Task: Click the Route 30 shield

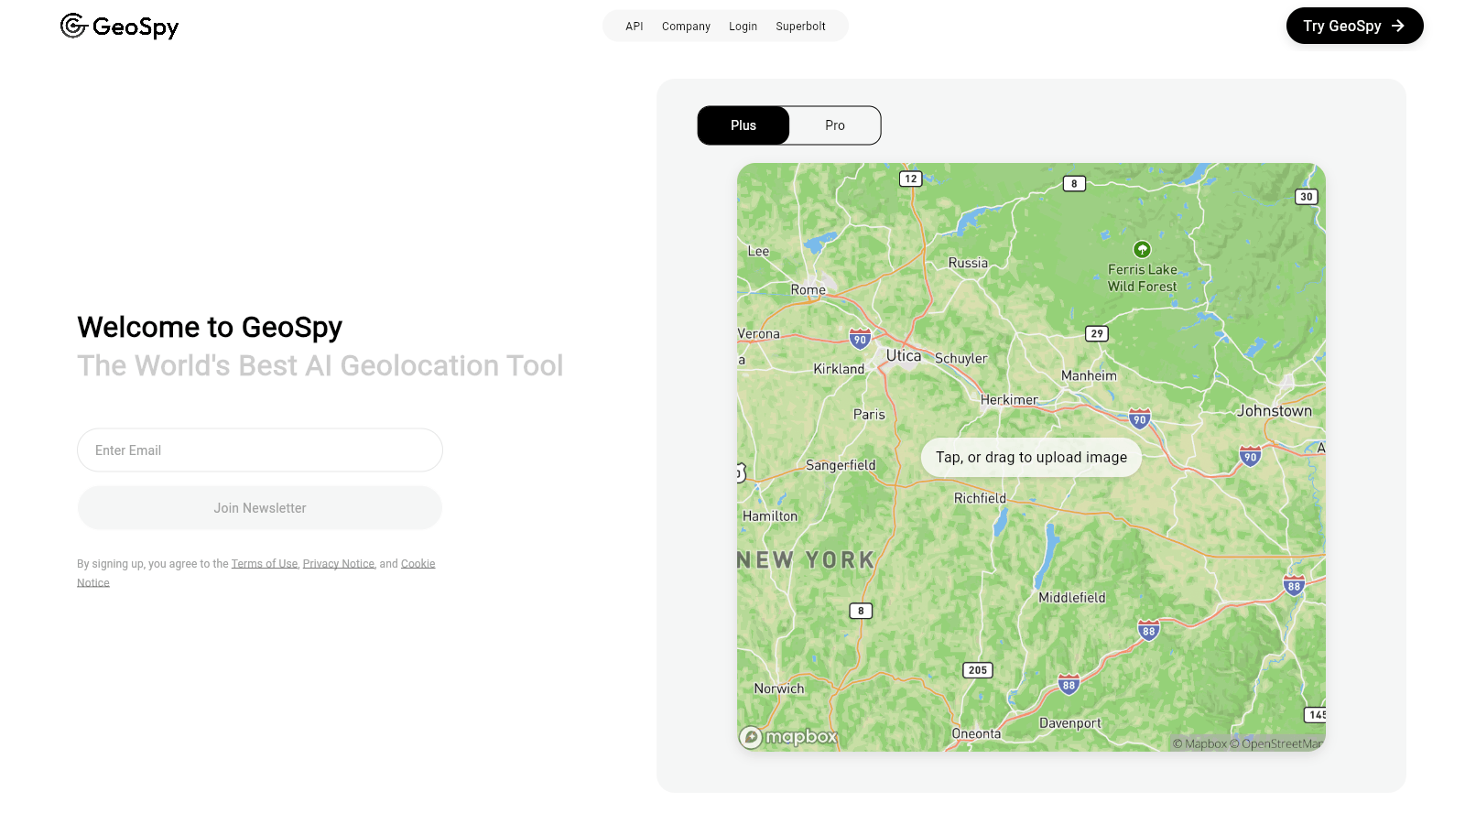Action: pos(1307,197)
